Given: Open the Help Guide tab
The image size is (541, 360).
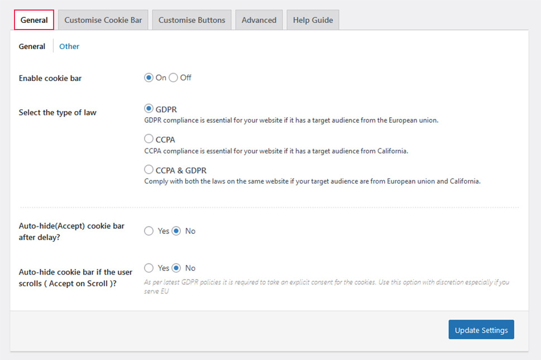Looking at the screenshot, I should click(313, 20).
